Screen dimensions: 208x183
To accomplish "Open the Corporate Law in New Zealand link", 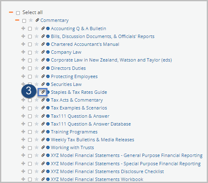I will pos(111,60).
